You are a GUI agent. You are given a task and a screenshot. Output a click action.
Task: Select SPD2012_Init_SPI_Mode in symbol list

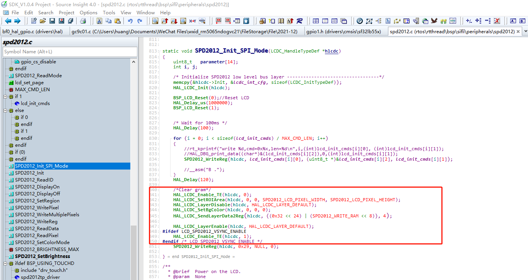[41, 166]
